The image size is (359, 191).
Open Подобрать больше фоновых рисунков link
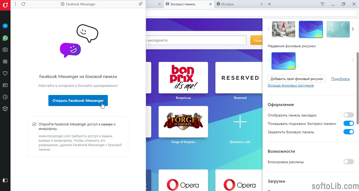pyautogui.click(x=309, y=82)
